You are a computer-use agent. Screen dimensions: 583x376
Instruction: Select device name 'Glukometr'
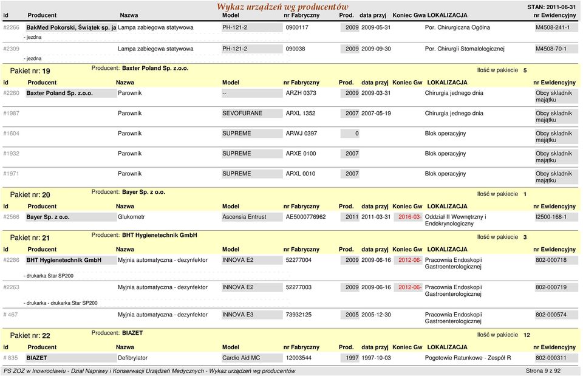pos(131,217)
